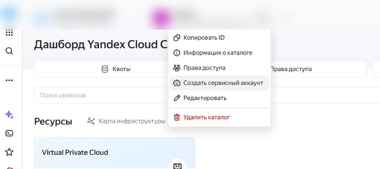Screen dimensions: 380x169
Task: Open the Квоты card
Action: 101,69
